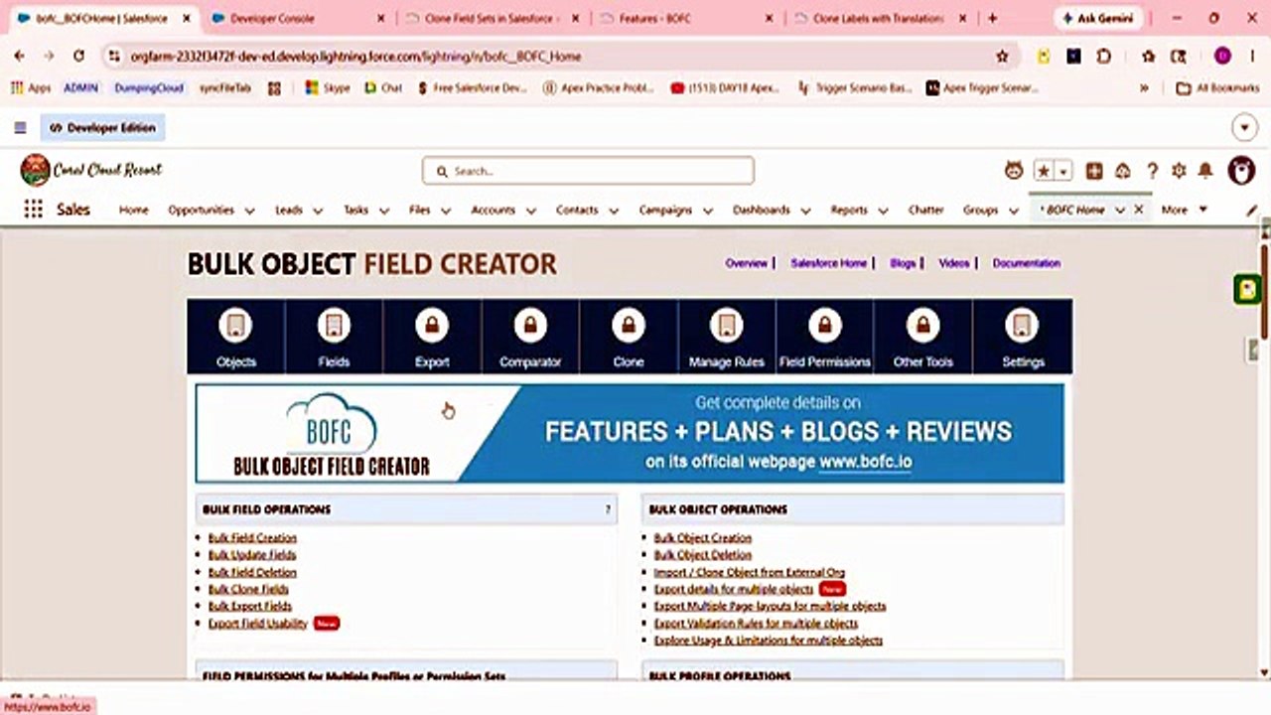Open the Chrome three-dot menu

(1252, 57)
